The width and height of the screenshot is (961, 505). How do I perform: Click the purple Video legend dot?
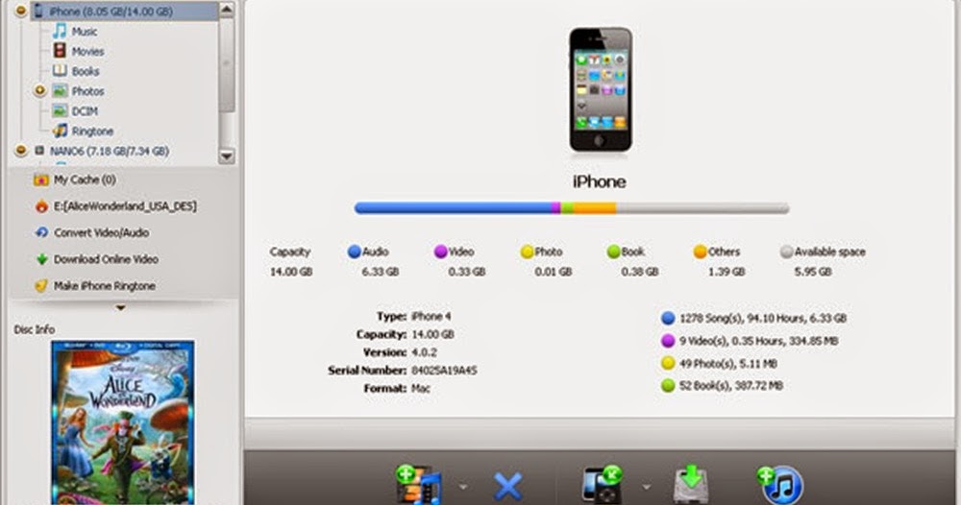tap(441, 252)
